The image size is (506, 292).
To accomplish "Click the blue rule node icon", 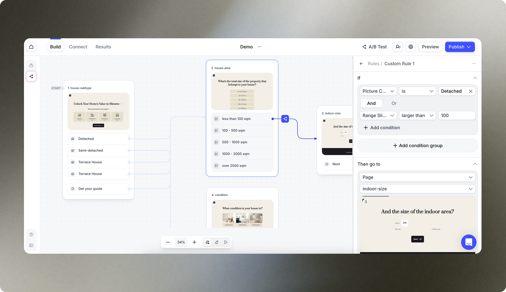I will point(285,119).
